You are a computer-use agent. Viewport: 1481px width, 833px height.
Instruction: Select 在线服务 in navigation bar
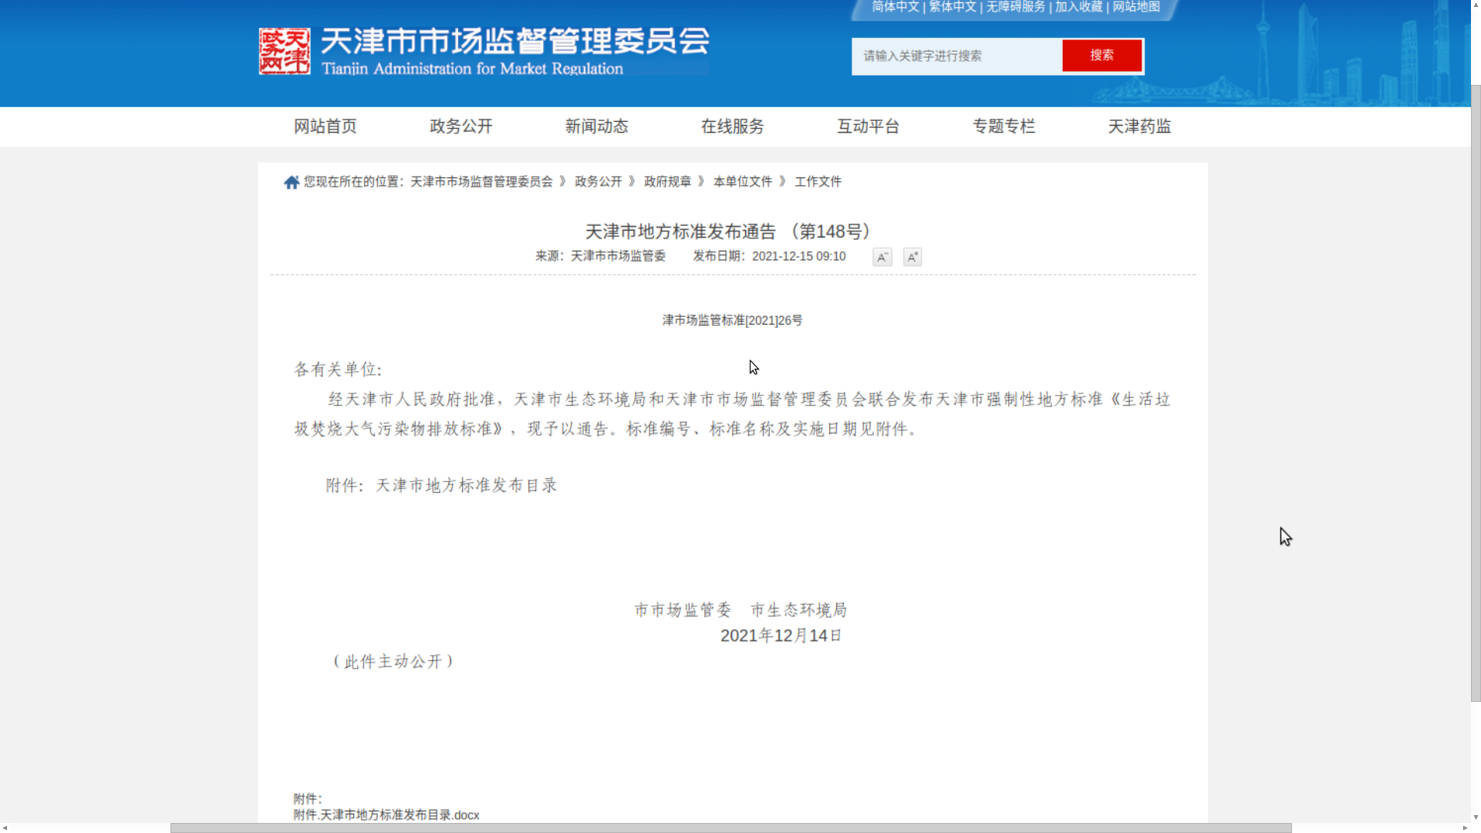pos(732,126)
